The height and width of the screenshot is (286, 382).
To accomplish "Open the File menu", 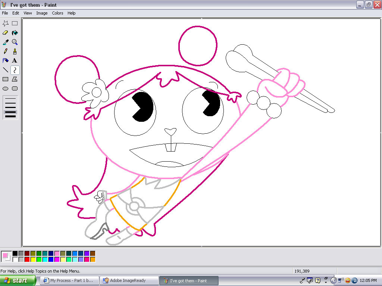I will (5, 13).
